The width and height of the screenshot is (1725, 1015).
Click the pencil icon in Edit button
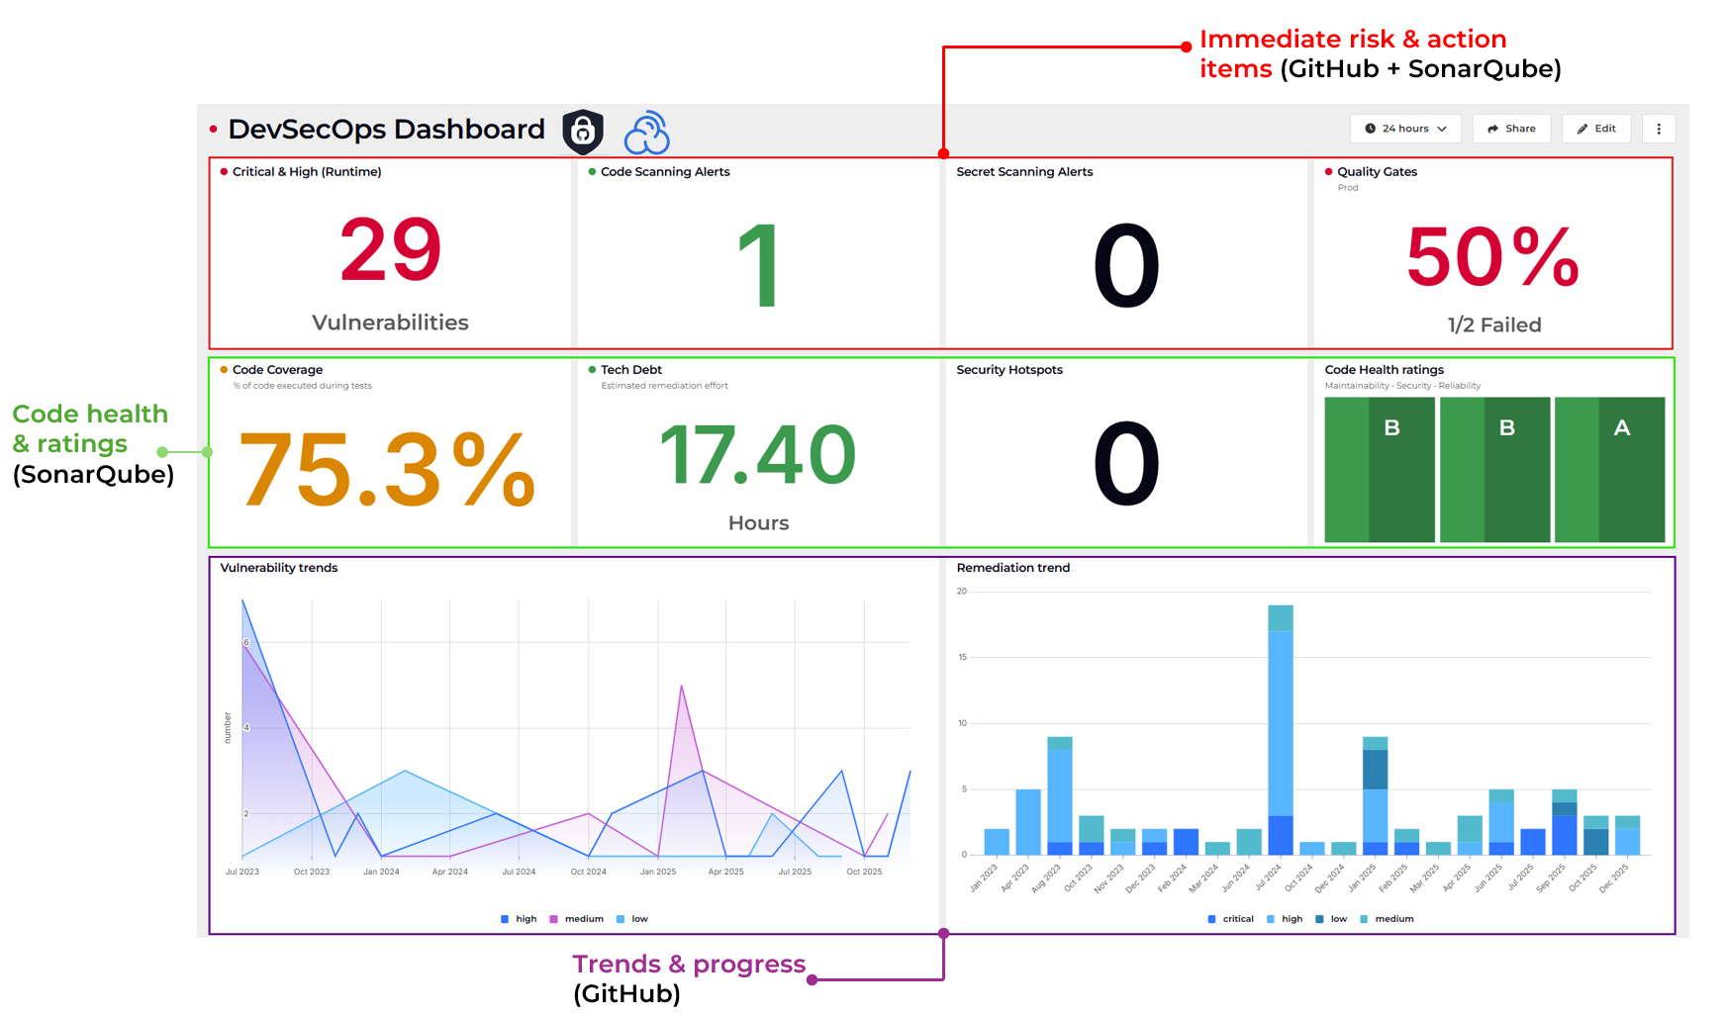click(x=1582, y=129)
